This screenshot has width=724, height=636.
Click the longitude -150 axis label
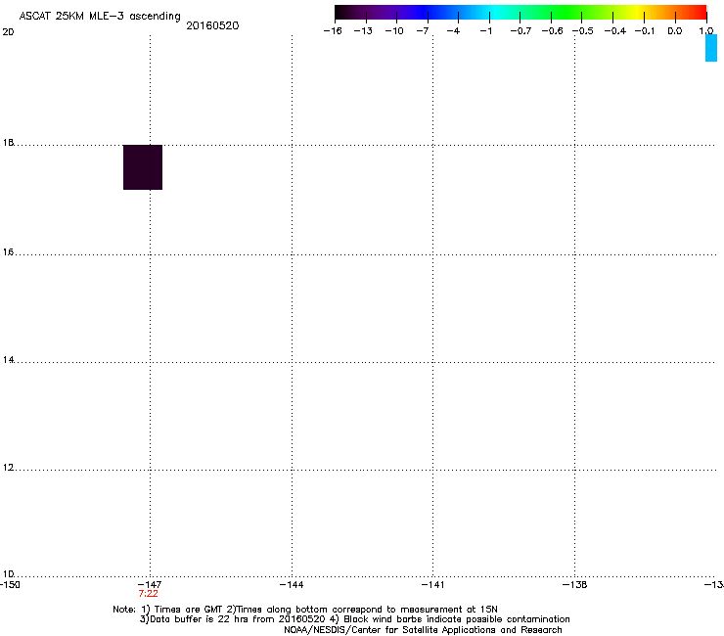point(10,585)
